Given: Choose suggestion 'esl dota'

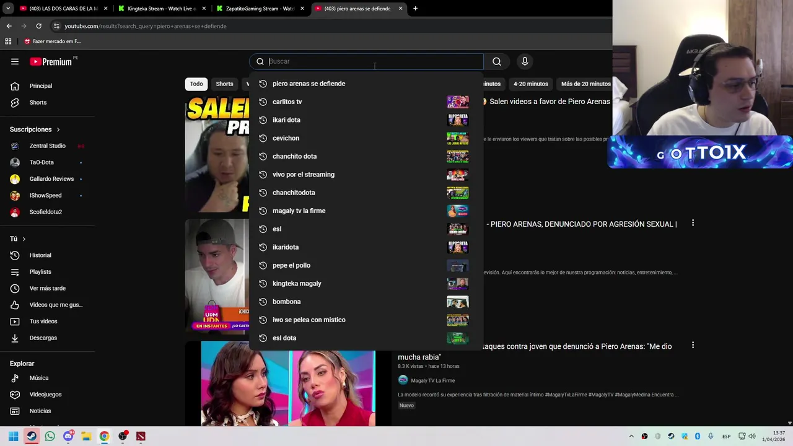Looking at the screenshot, I should click(x=366, y=338).
